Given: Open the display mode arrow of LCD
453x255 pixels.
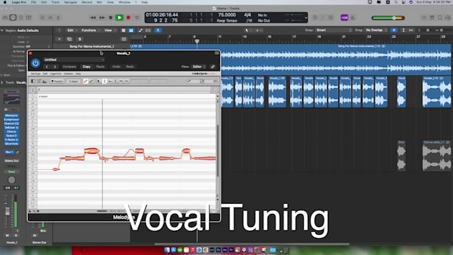Looking at the screenshot, I should coord(306,18).
